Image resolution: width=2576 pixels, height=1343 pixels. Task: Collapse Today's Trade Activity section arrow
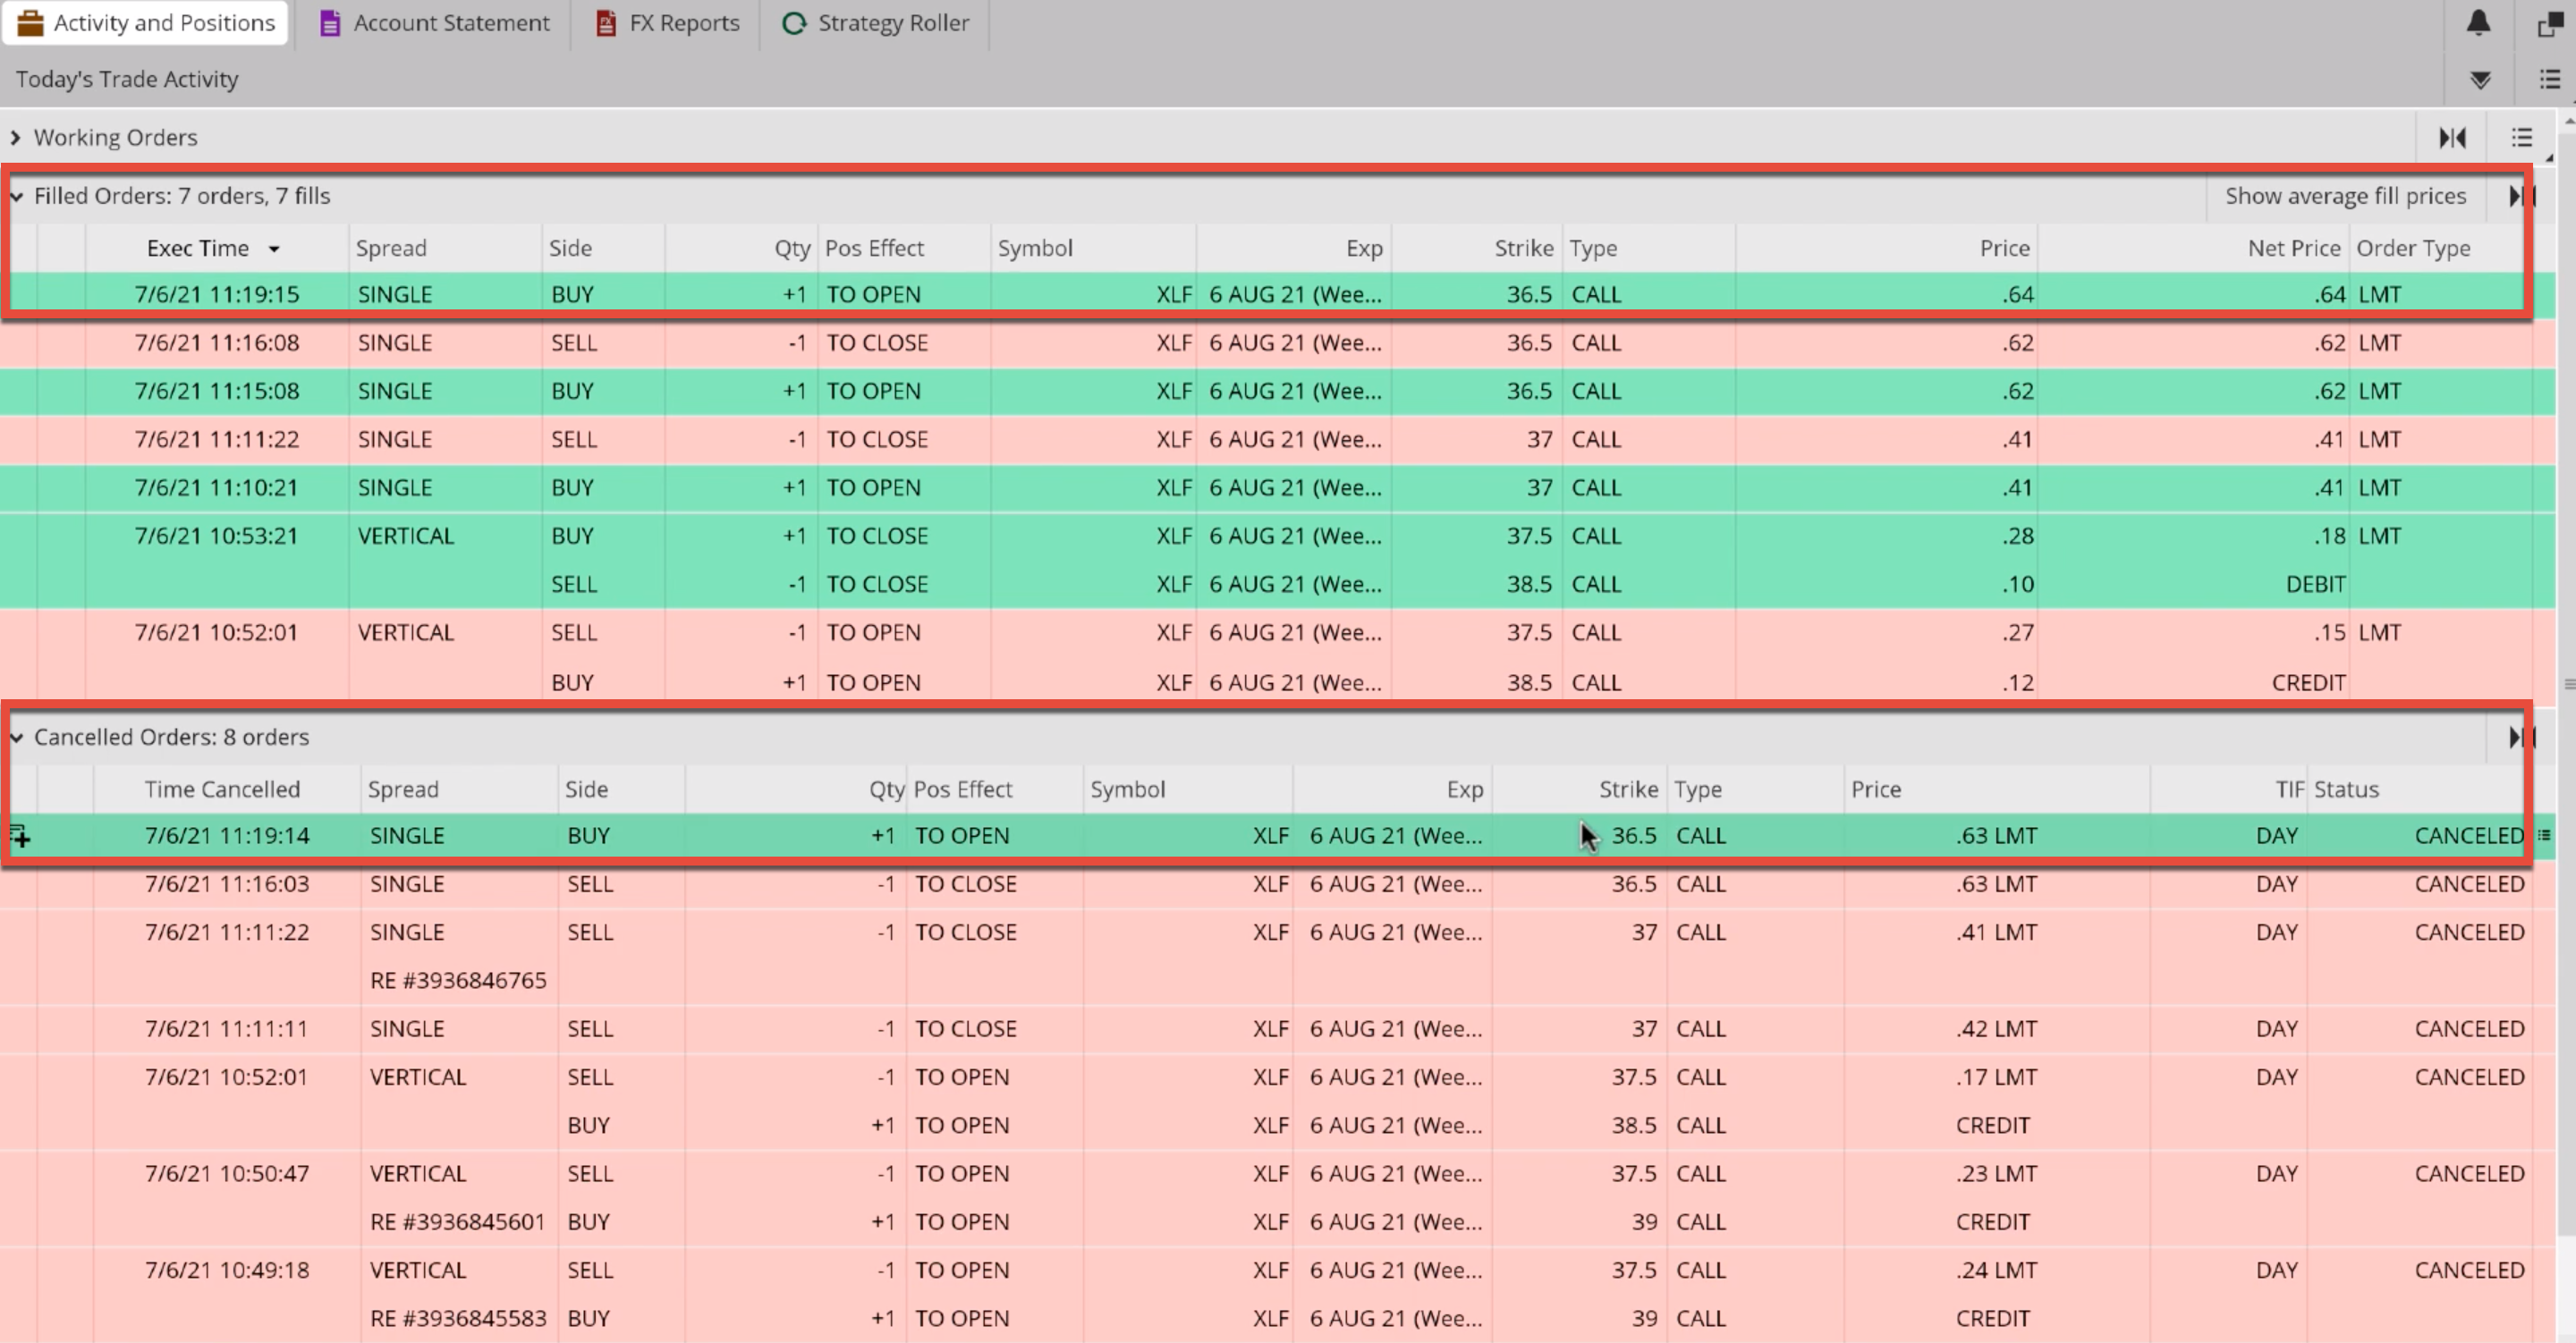[2480, 80]
